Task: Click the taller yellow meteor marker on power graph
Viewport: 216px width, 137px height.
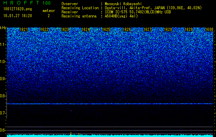Action: pyautogui.click(x=71, y=134)
